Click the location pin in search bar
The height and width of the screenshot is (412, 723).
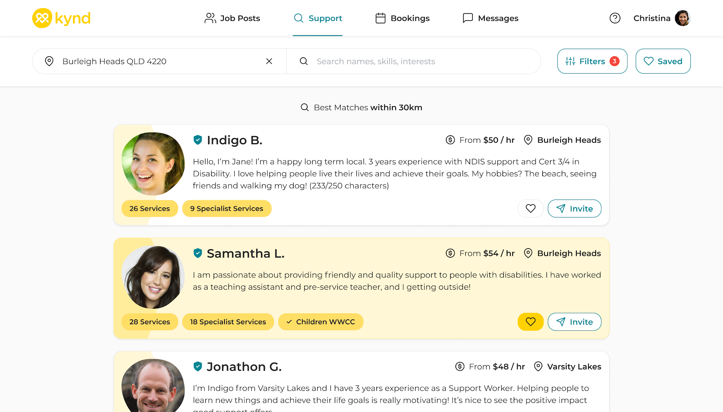point(49,61)
